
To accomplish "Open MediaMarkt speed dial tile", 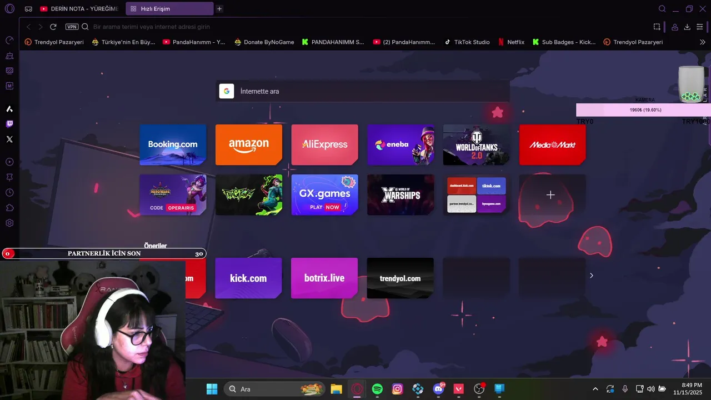I will coord(552,144).
